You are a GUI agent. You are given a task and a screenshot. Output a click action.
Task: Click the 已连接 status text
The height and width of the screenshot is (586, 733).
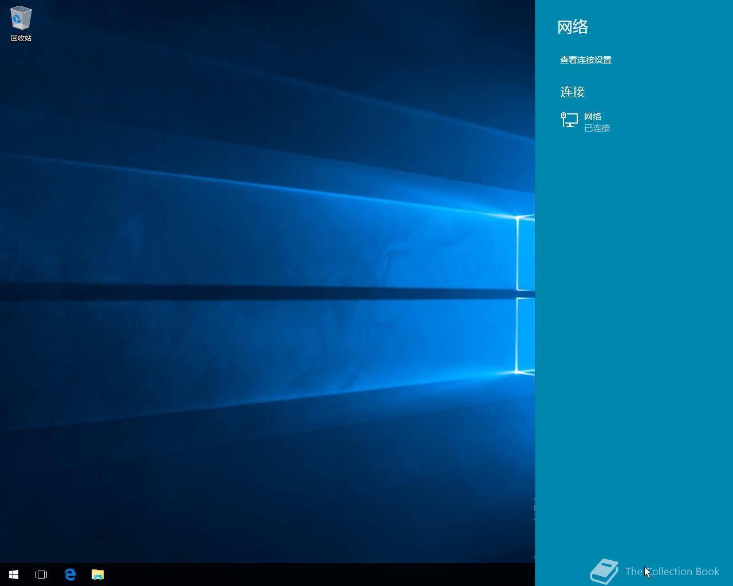coord(597,128)
